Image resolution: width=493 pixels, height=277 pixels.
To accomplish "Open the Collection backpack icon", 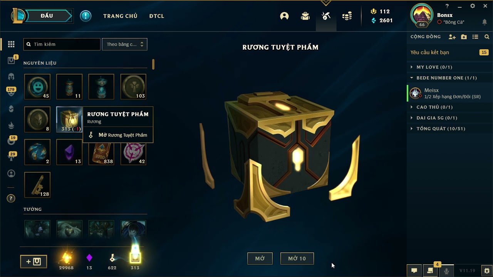I will (305, 16).
